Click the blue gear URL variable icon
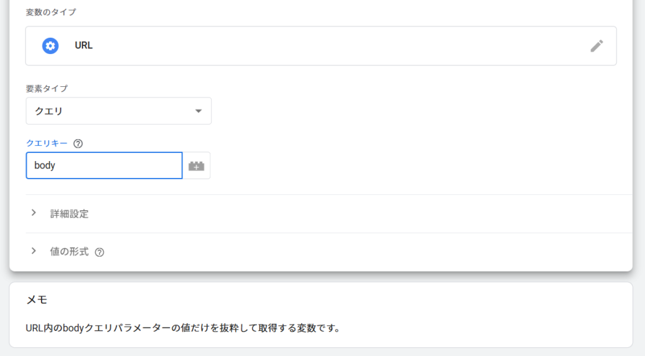Screen dimensions: 645x356 point(50,45)
